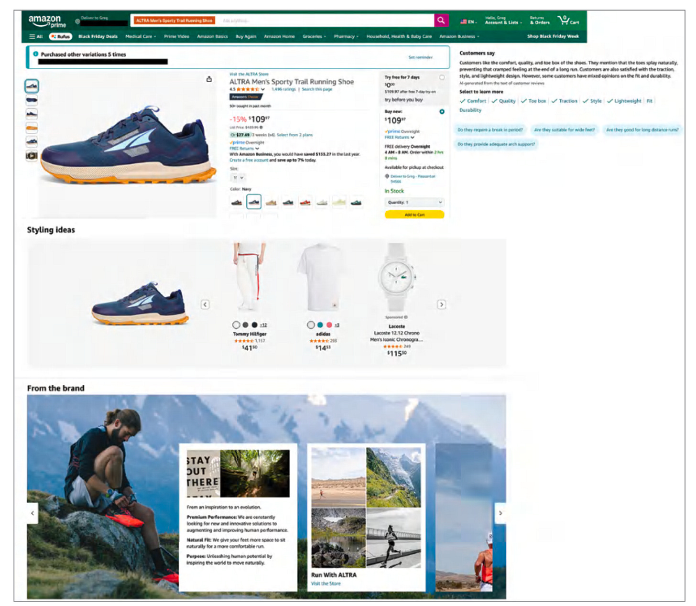This screenshot has width=696, height=606.
Task: Click the info icon next to List Price
Action: pyautogui.click(x=261, y=127)
